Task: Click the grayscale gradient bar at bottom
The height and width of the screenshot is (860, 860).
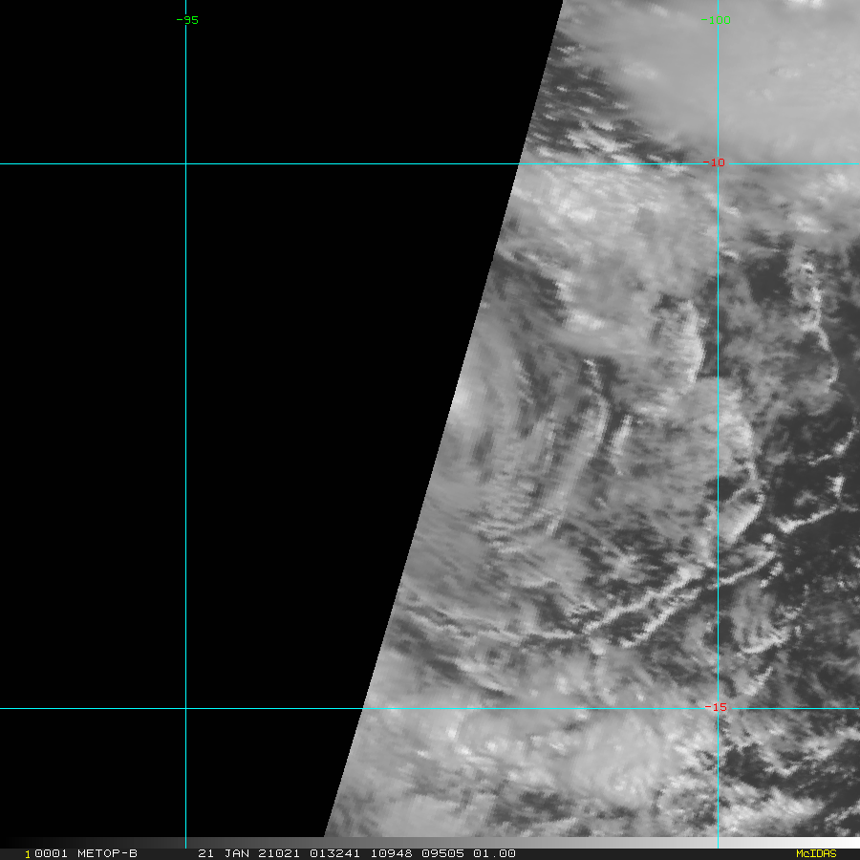Action: tap(430, 843)
